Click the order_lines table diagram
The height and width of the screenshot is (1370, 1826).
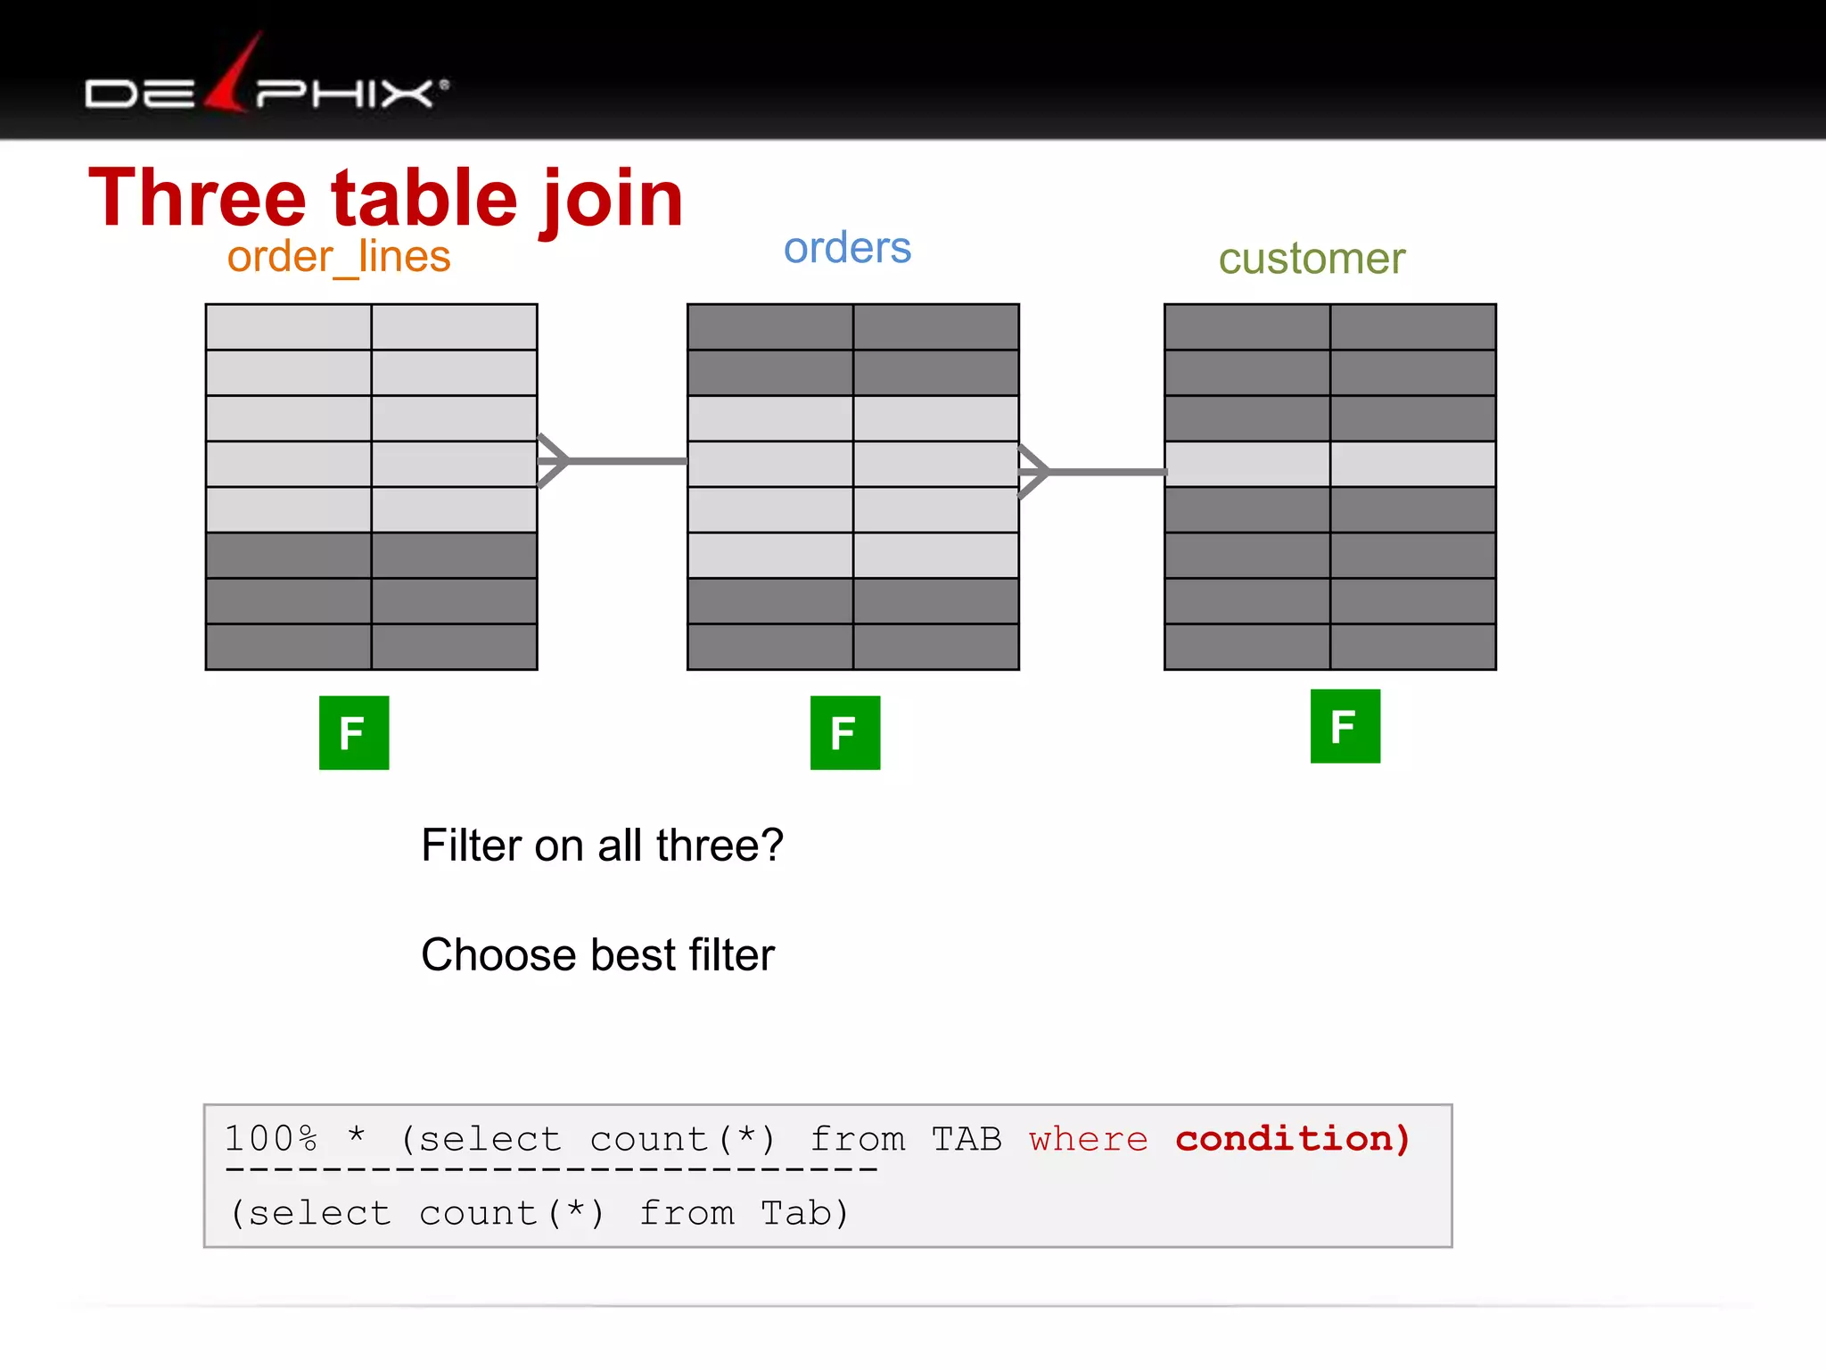(372, 487)
